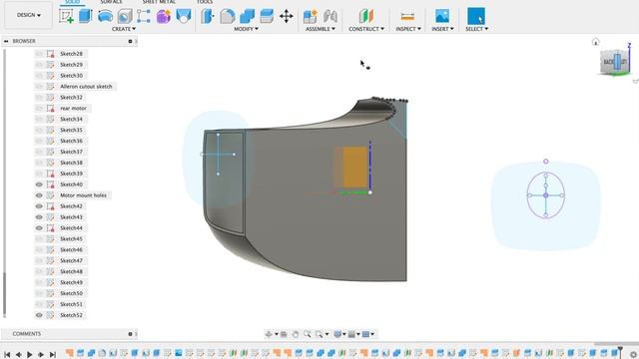
Task: Step back one timeline feature
Action: (19, 355)
